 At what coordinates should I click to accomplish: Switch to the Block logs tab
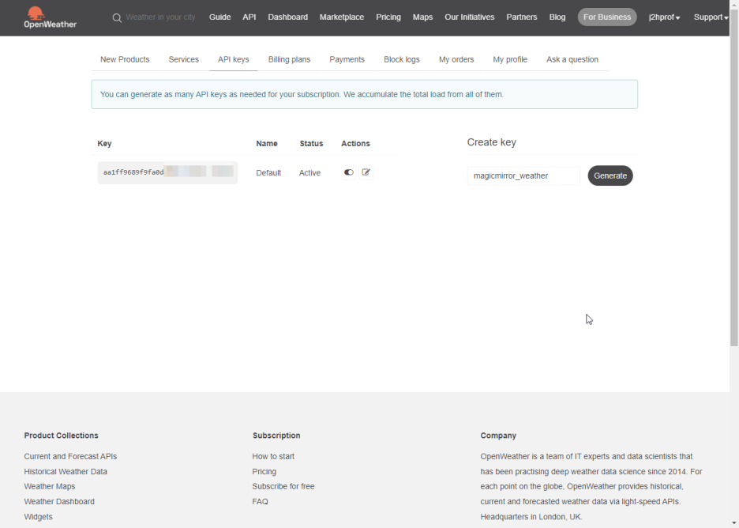coord(402,59)
